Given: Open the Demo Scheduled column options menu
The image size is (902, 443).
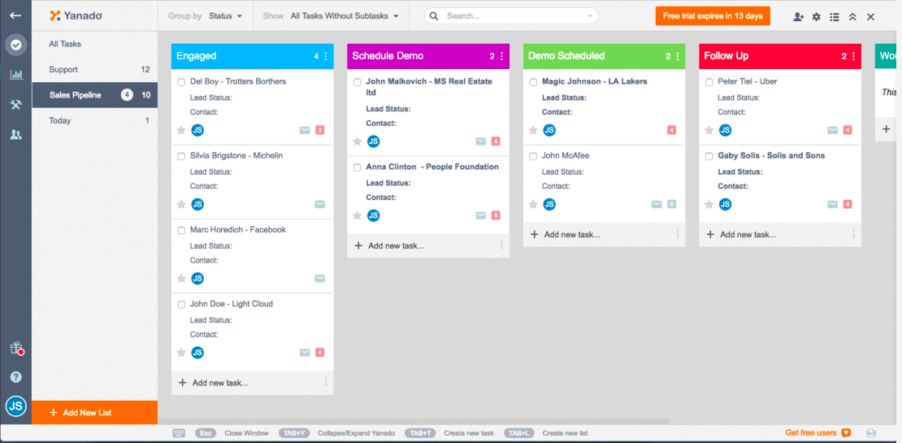Looking at the screenshot, I should tap(678, 56).
